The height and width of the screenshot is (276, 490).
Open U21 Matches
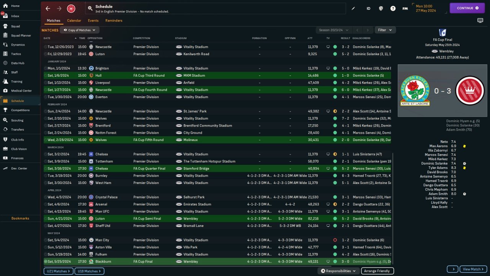point(58,271)
